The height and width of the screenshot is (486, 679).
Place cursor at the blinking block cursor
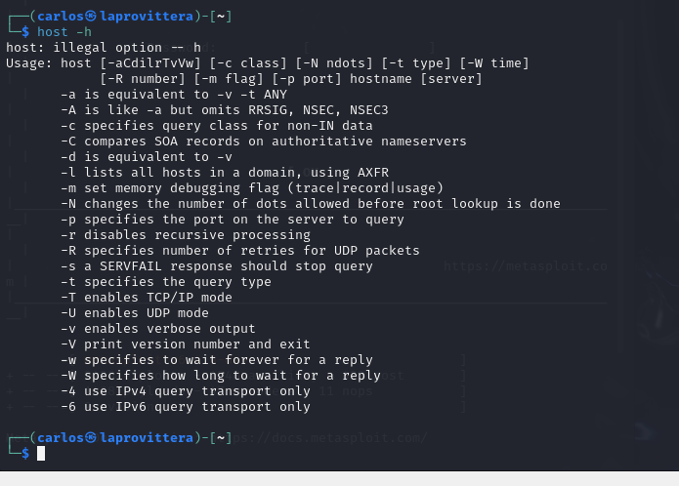[41, 453]
